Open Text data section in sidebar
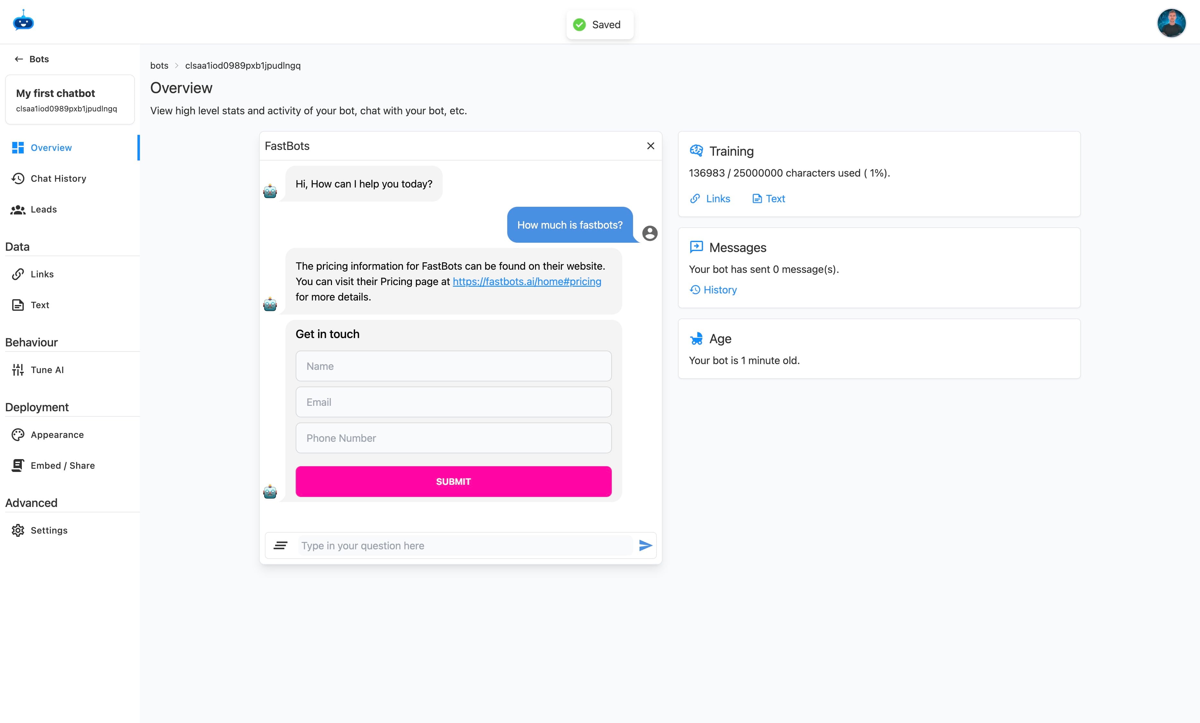Viewport: 1200px width, 723px height. click(39, 305)
